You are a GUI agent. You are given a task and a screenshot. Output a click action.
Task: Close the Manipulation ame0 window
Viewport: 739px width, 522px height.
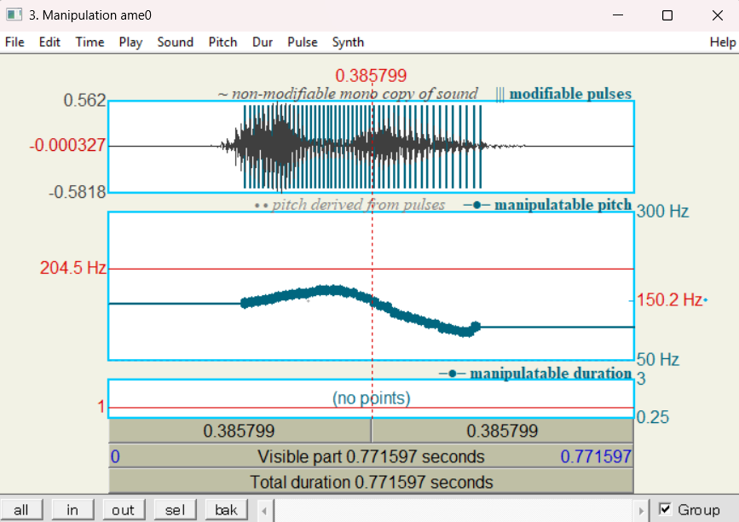(x=718, y=15)
